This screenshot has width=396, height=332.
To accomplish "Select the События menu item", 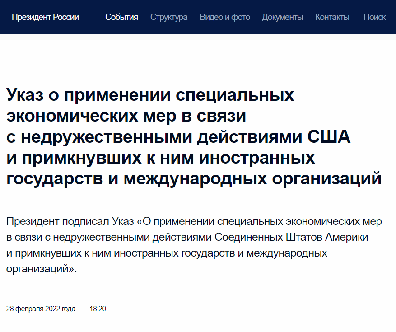I will (121, 17).
